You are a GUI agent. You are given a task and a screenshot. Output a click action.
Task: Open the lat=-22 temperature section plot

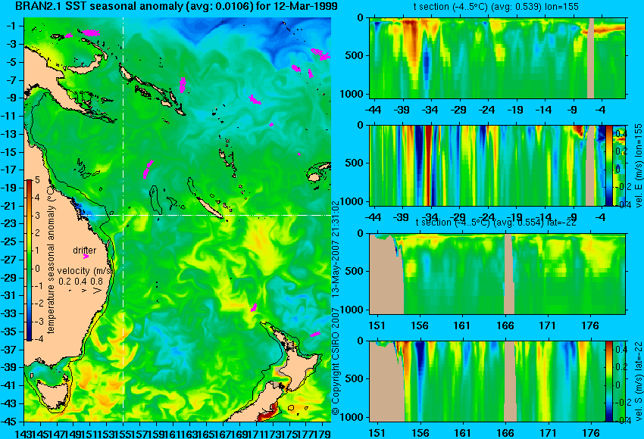tap(497, 274)
